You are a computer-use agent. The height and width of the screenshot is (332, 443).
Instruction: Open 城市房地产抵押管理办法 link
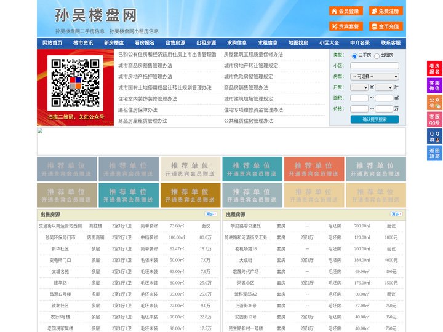click(x=145, y=76)
